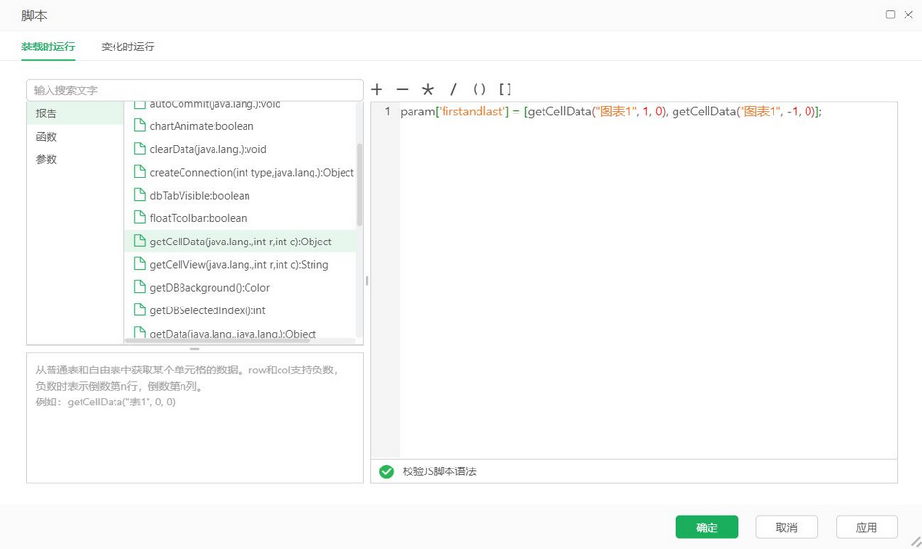922x549 pixels.
Task: Click 'firstandlast' string in the code
Action: (x=474, y=112)
